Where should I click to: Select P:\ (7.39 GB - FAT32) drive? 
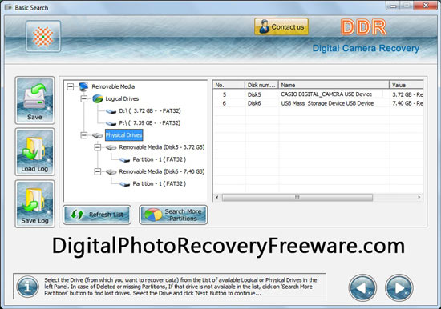coord(150,123)
